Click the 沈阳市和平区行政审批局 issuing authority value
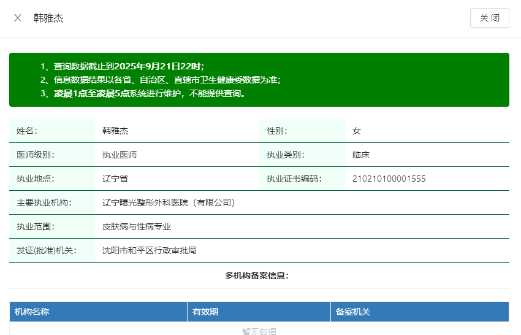 (x=149, y=250)
